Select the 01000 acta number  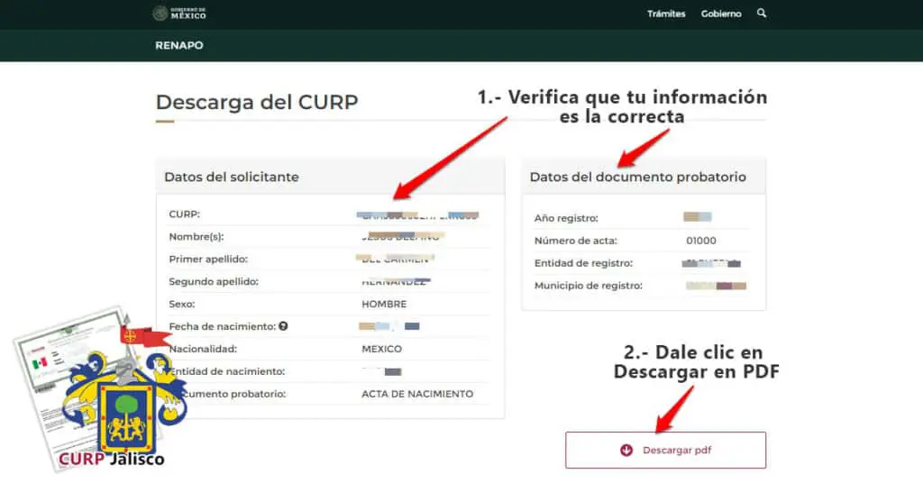(701, 241)
